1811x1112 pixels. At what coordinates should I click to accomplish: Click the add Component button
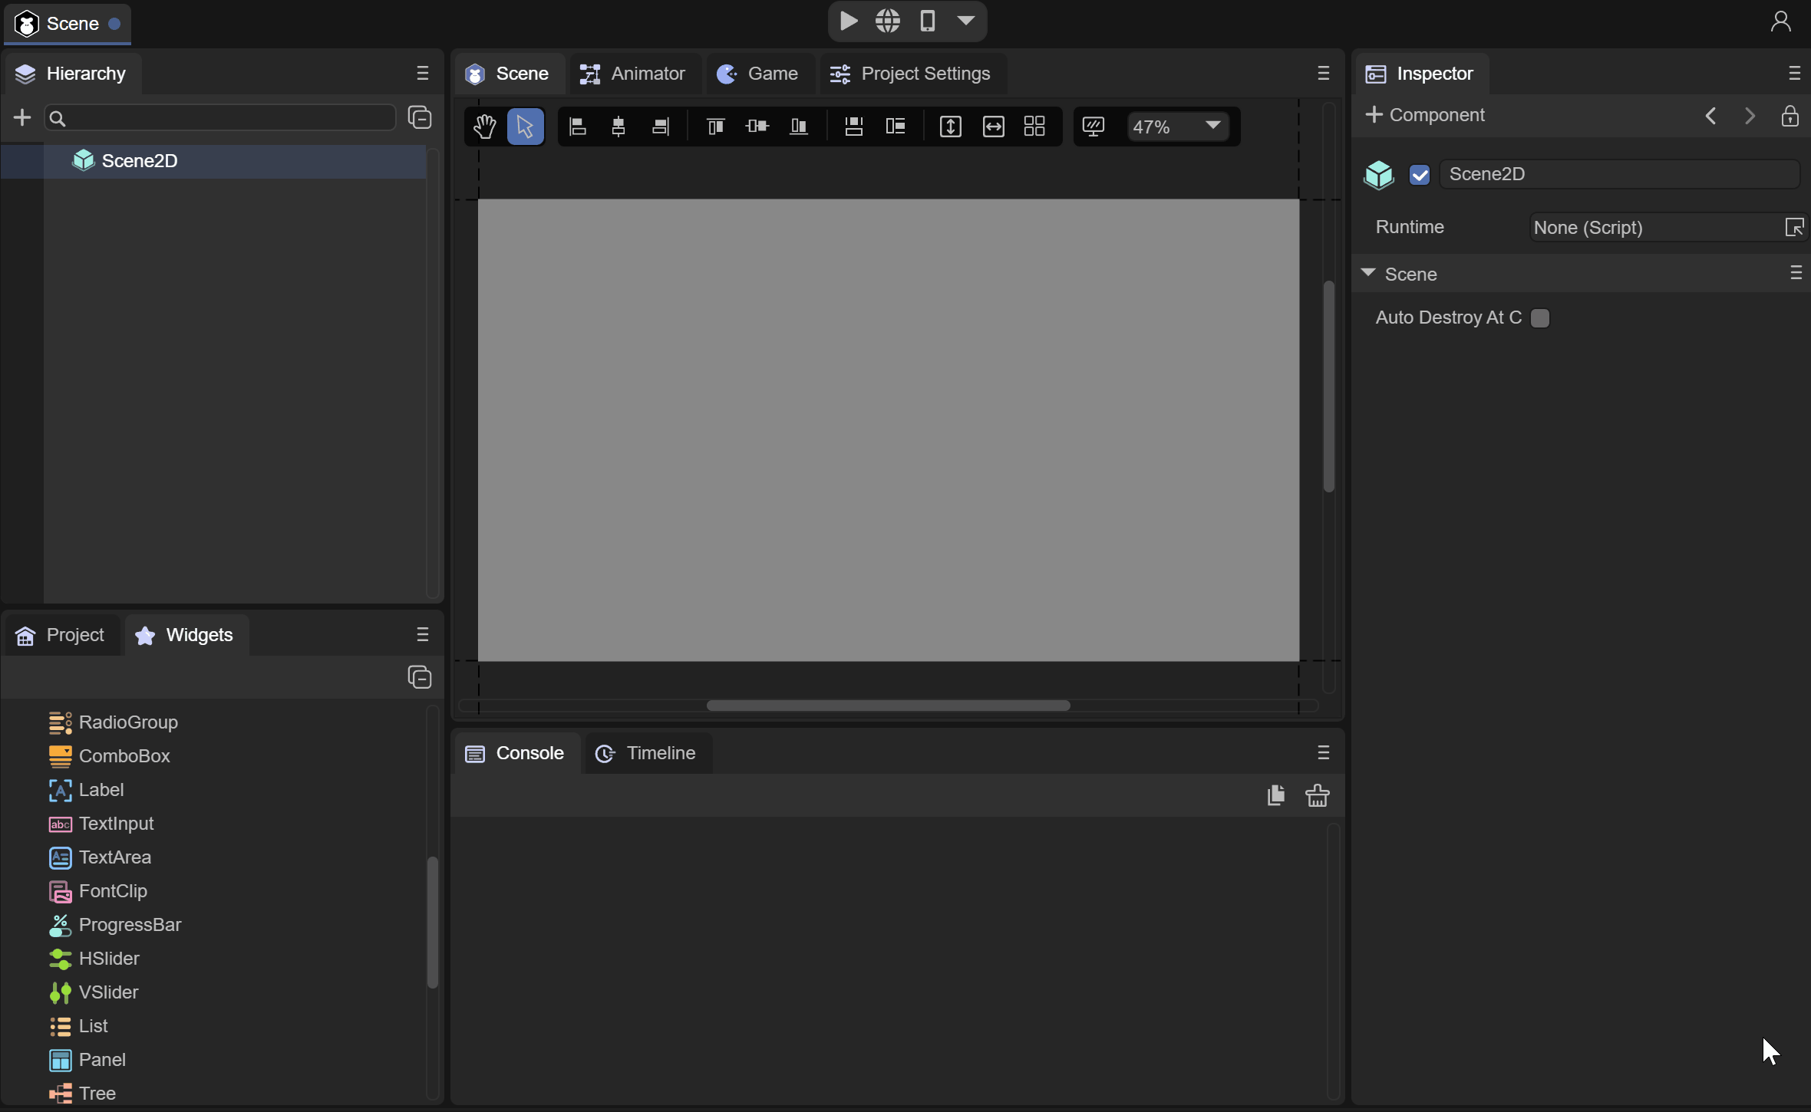click(x=1425, y=115)
